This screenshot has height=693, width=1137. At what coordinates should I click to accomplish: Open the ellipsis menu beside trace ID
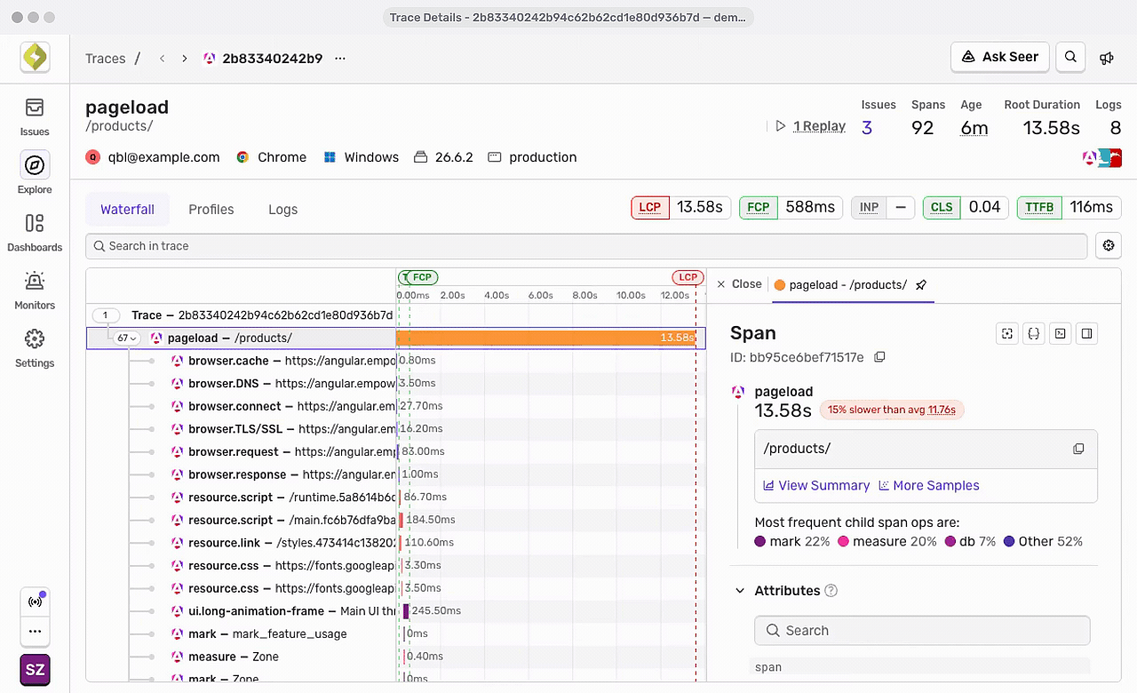click(x=340, y=59)
